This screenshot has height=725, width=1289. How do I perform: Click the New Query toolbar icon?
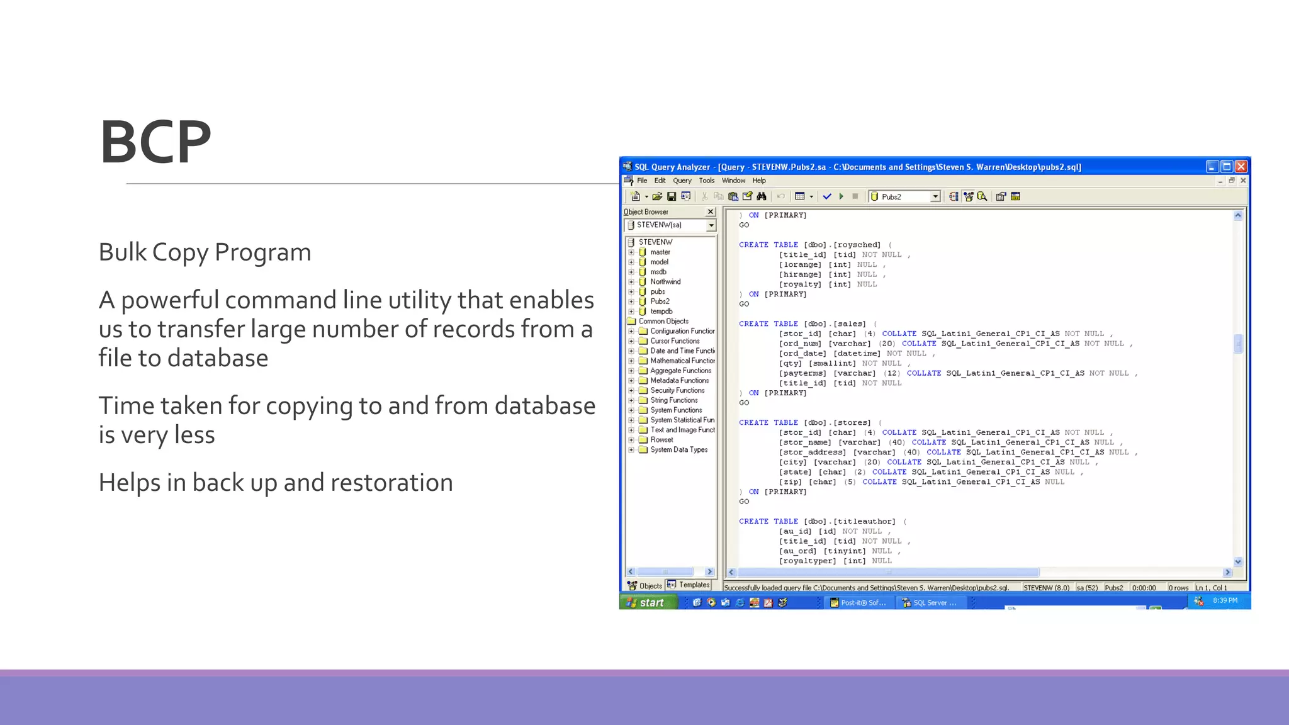636,196
